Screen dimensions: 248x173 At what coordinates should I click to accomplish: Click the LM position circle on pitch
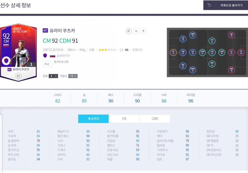212,41
